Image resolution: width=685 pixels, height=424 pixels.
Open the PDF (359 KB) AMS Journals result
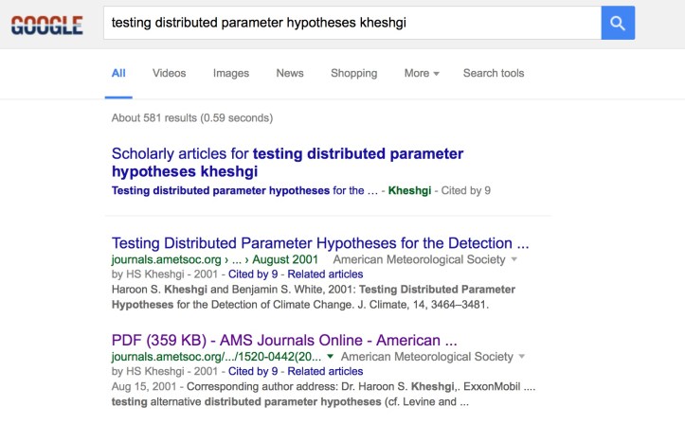pyautogui.click(x=284, y=340)
